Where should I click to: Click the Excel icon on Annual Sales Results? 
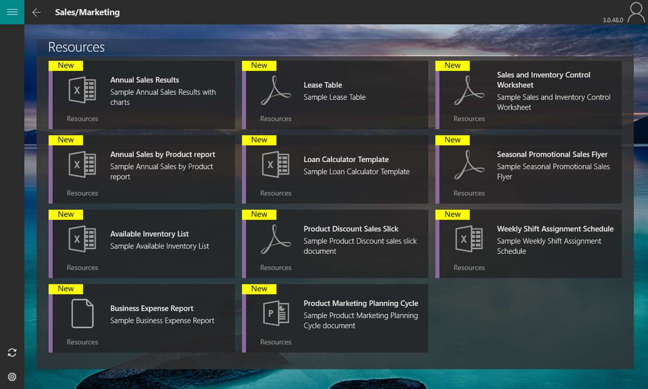click(x=83, y=90)
